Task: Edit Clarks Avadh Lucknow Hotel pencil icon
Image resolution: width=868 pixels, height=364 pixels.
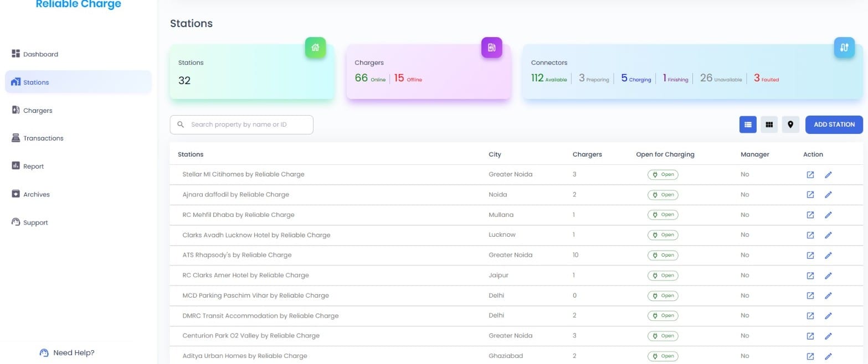Action: coord(829,235)
